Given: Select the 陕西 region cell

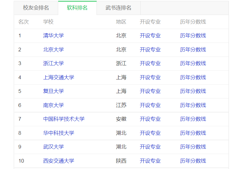Looking at the screenshot, I should [x=121, y=161].
